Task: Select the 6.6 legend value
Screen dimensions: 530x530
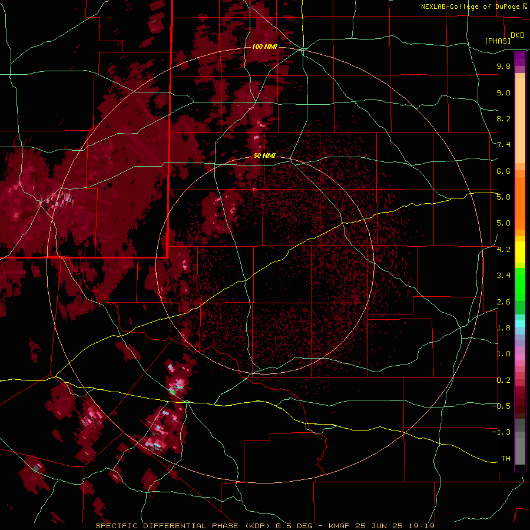Action: 503,171
